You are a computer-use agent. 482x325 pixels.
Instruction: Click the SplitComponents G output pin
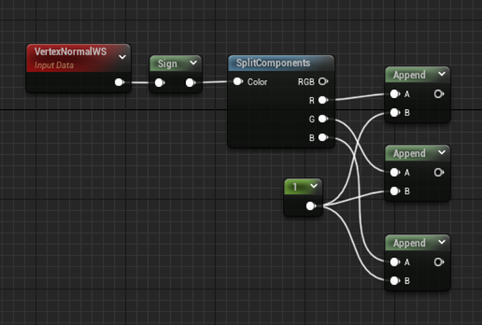tap(323, 119)
